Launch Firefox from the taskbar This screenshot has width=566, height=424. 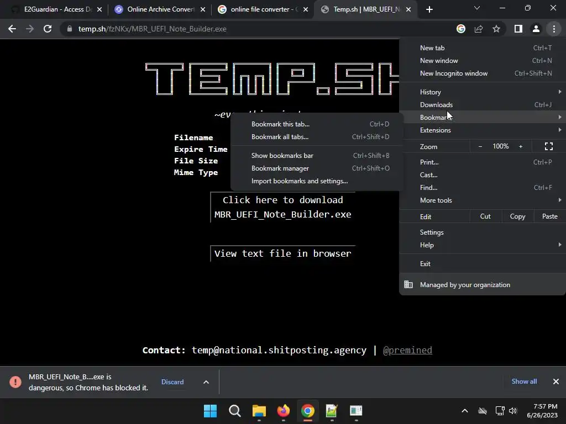point(284,411)
